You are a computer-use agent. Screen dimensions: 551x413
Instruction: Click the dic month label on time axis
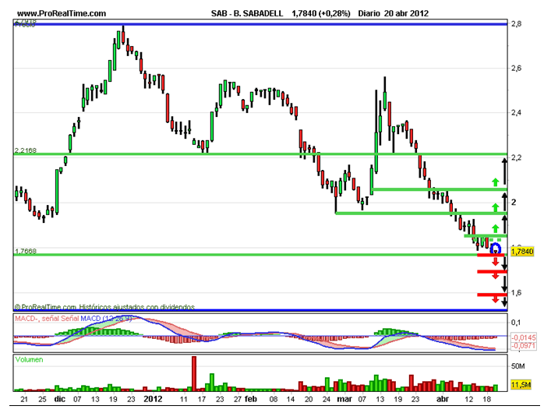click(x=60, y=399)
